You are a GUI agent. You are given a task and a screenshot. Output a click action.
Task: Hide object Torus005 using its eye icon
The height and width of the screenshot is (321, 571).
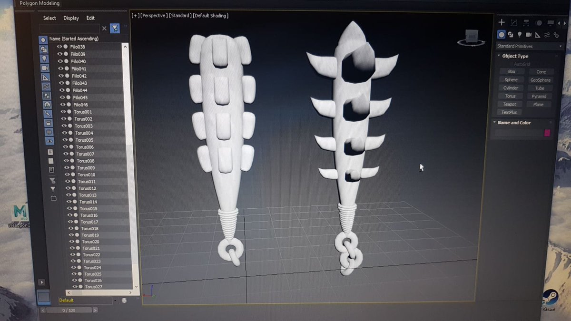click(65, 140)
